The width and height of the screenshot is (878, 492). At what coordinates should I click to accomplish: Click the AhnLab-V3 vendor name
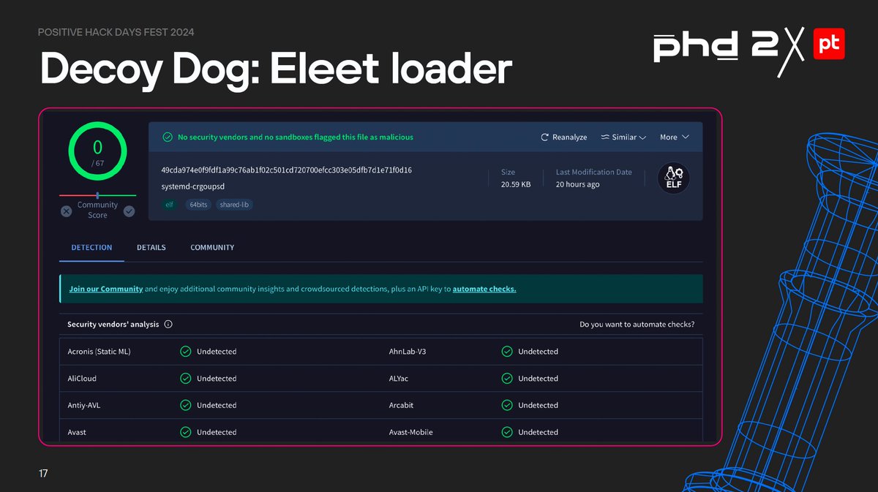[x=408, y=352]
